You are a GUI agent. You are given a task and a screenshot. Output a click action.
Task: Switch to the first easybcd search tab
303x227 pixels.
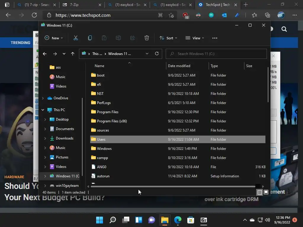click(127, 5)
